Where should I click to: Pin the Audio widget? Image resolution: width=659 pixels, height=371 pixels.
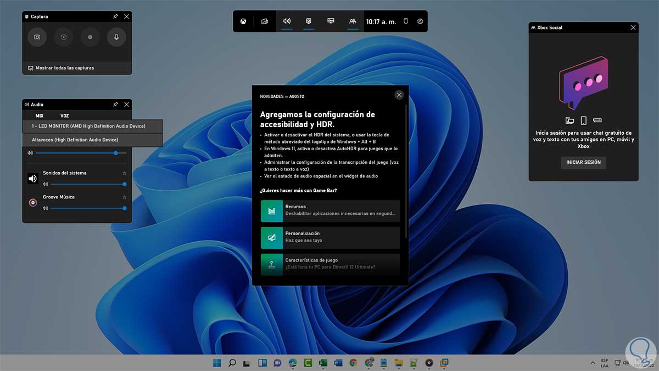(x=115, y=104)
